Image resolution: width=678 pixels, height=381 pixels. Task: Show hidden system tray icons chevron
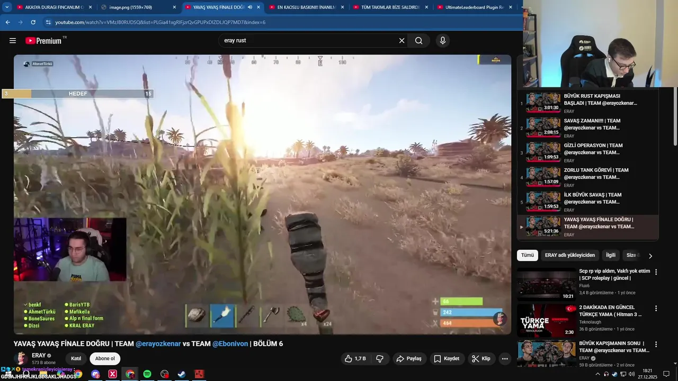pos(598,374)
